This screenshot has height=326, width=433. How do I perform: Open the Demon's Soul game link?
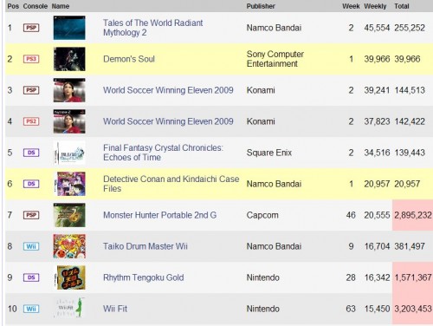(129, 59)
